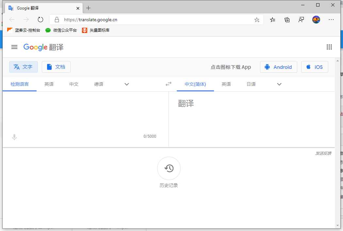
Task: Select the Google 翻译 browser tab
Action: coord(44,8)
